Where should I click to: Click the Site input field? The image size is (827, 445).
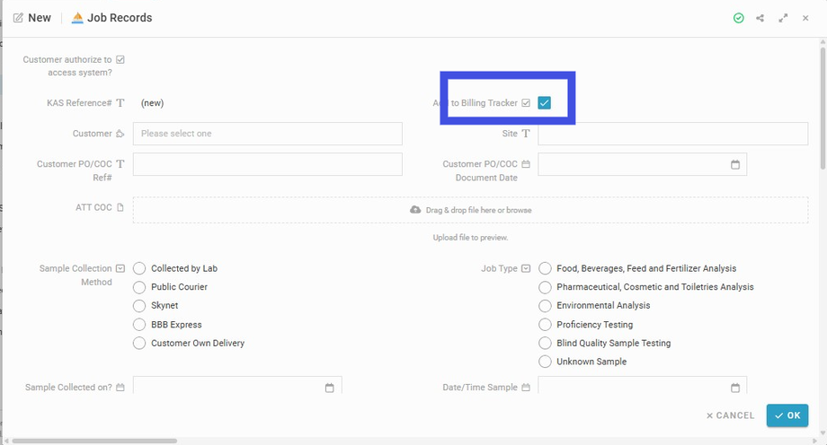point(673,134)
